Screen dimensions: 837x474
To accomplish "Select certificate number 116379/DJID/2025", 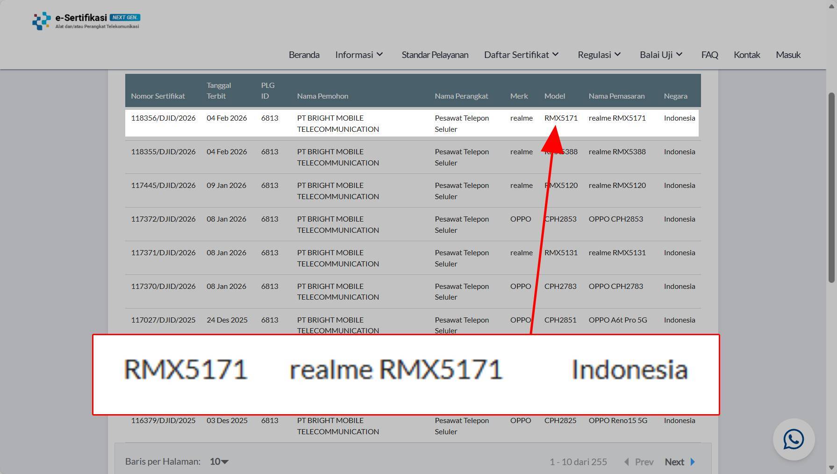I will tap(163, 420).
